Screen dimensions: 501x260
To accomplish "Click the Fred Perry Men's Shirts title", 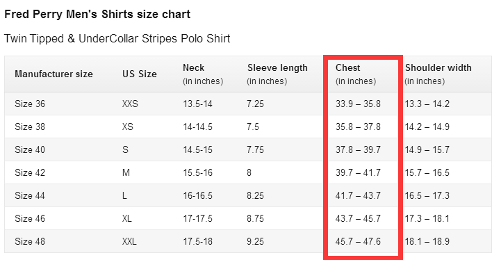I will (x=97, y=15).
